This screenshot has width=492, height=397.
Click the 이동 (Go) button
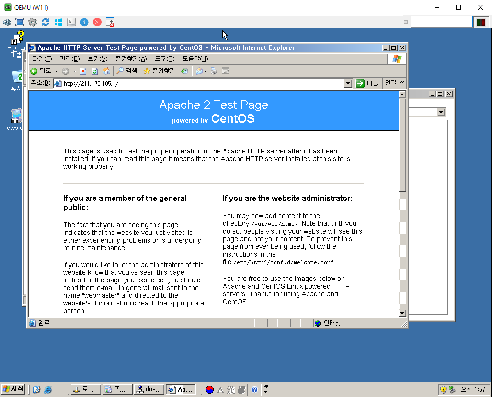tap(367, 83)
